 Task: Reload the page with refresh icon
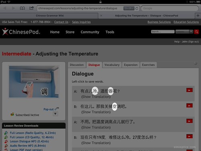(137, 8)
